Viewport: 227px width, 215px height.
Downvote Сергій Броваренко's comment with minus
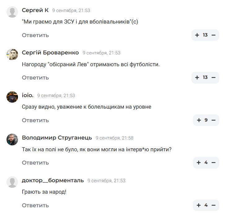213,77
